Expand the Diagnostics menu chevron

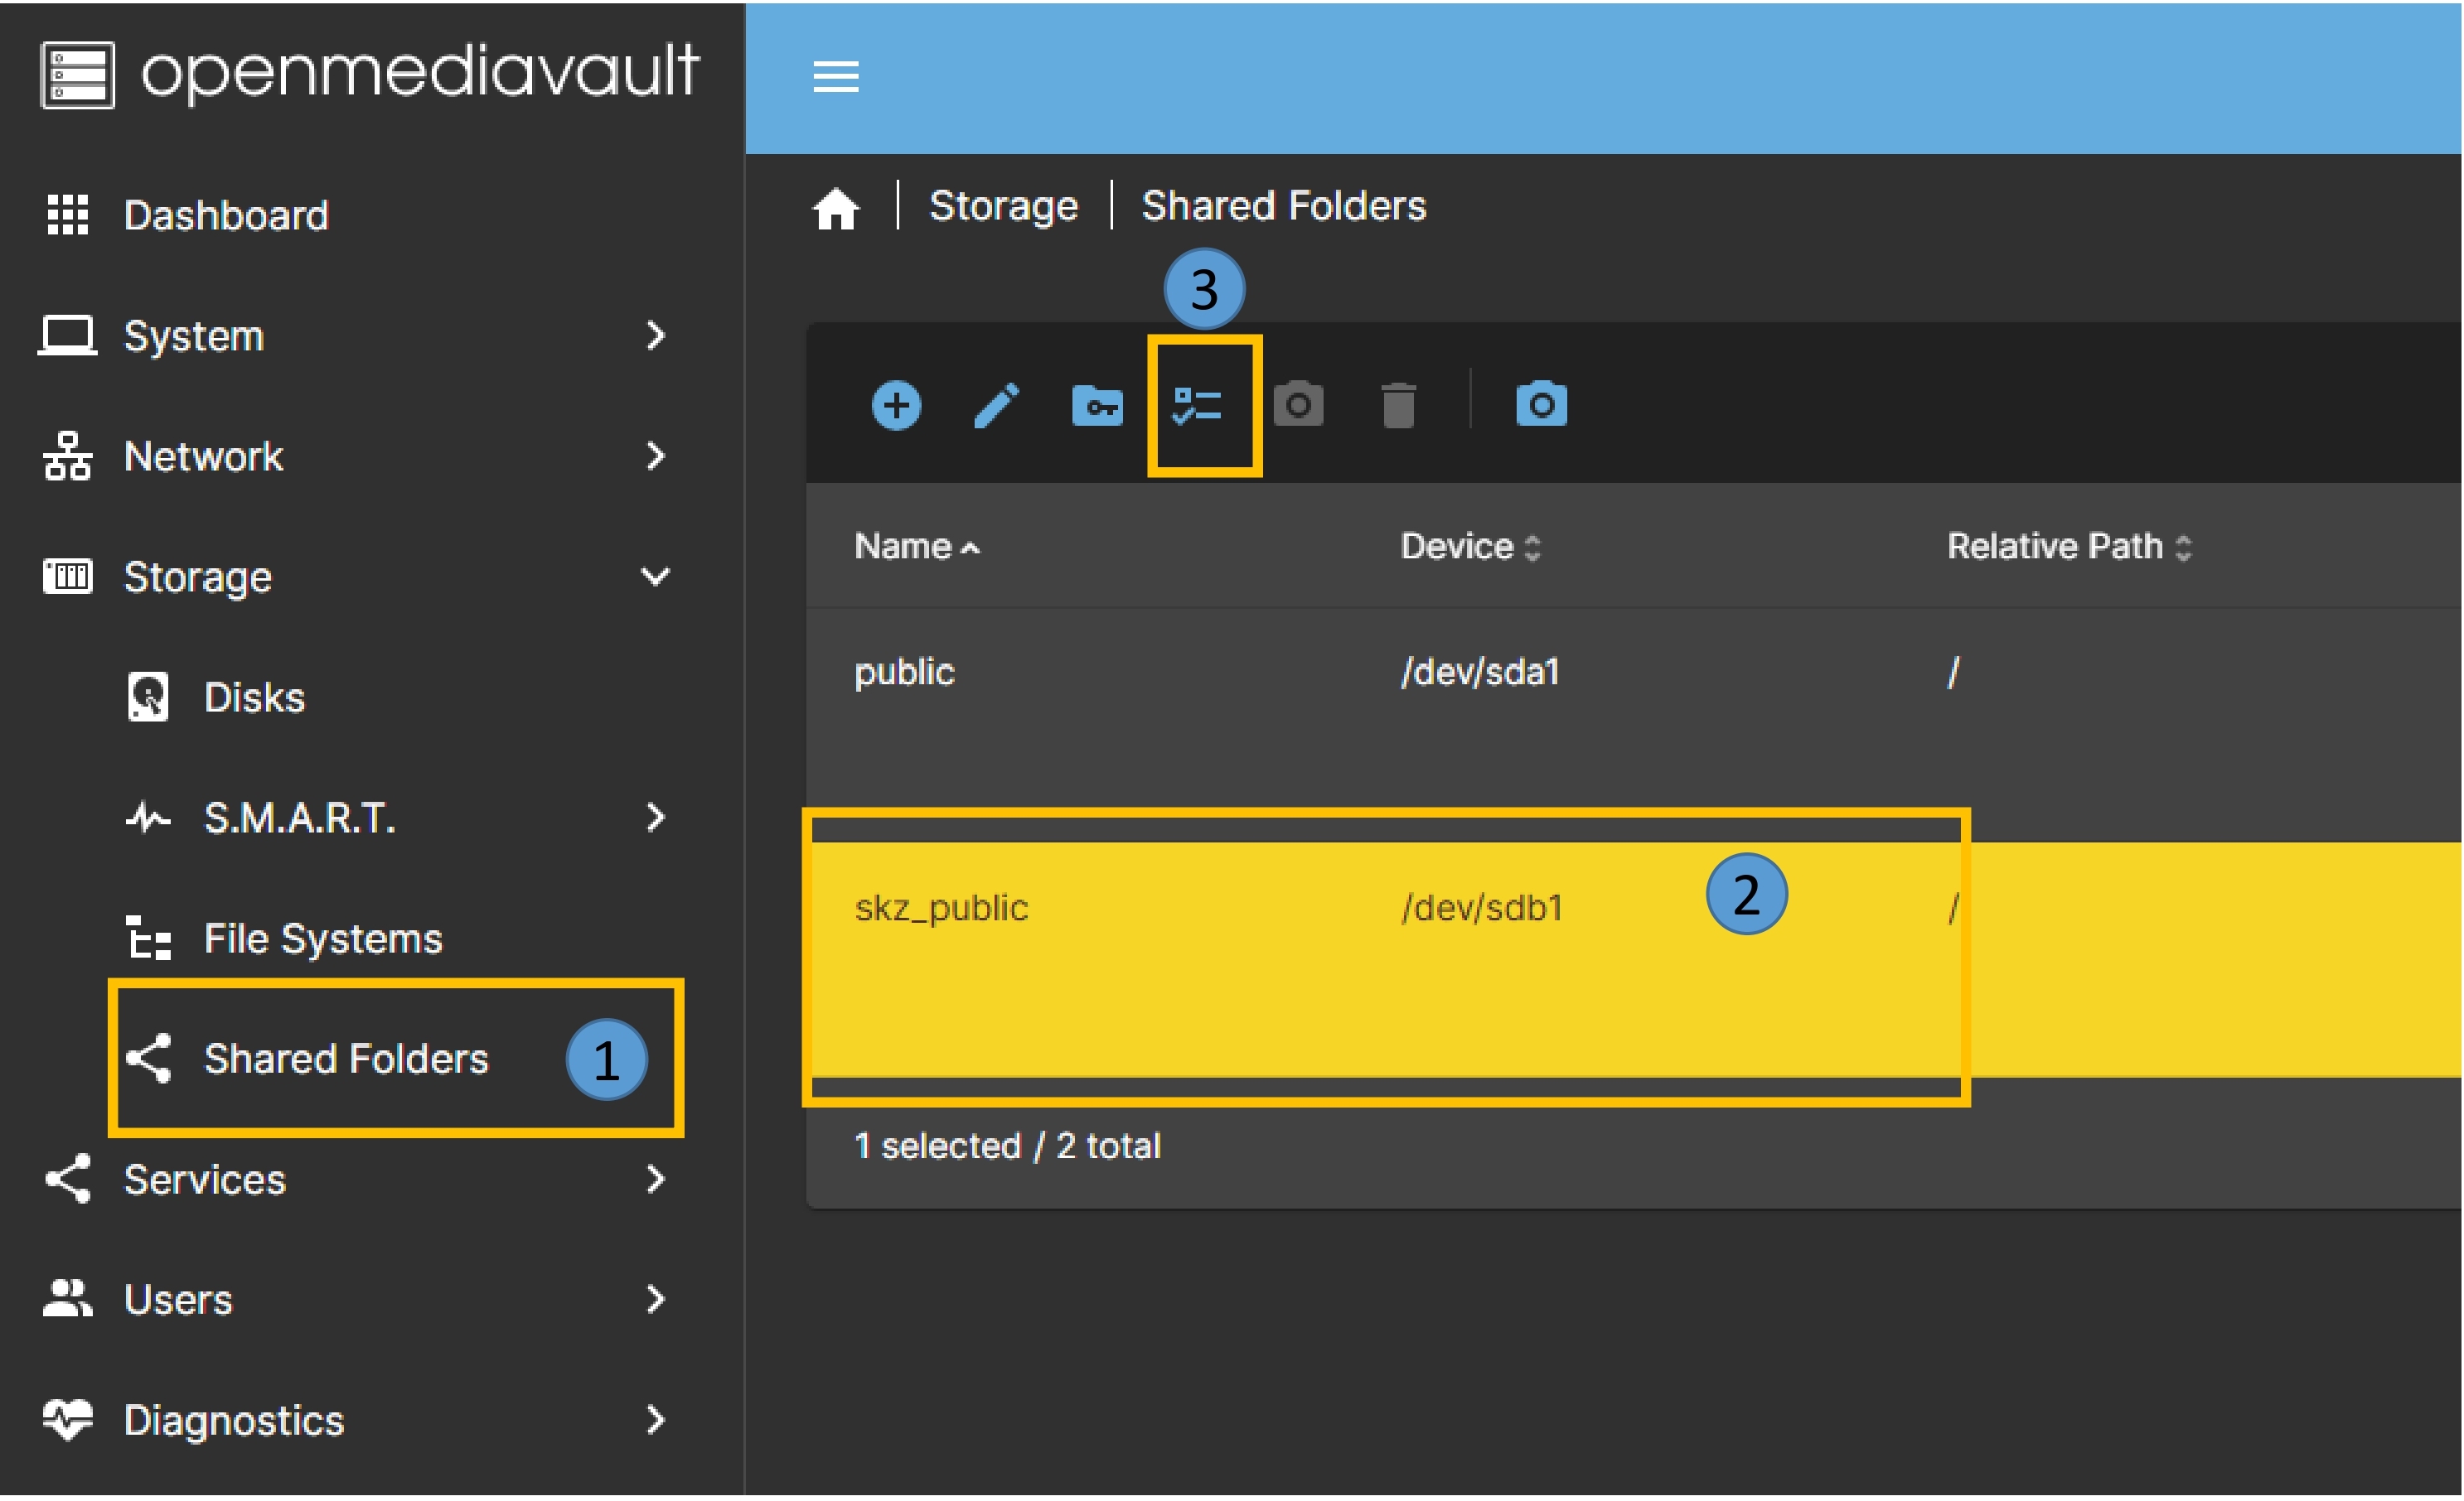click(655, 1421)
